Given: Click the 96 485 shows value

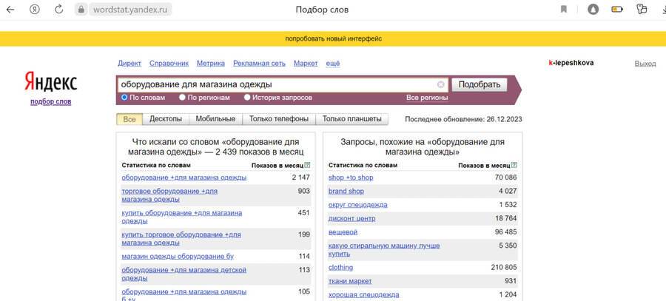Looking at the screenshot, I should pyautogui.click(x=506, y=231).
